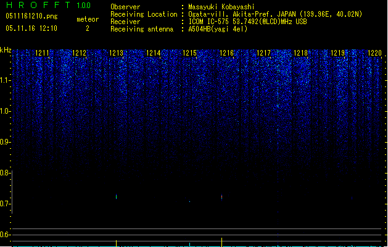This screenshot has height=247, width=388.
Task: Click the 'Receiving antenna' label
Action: (x=142, y=29)
